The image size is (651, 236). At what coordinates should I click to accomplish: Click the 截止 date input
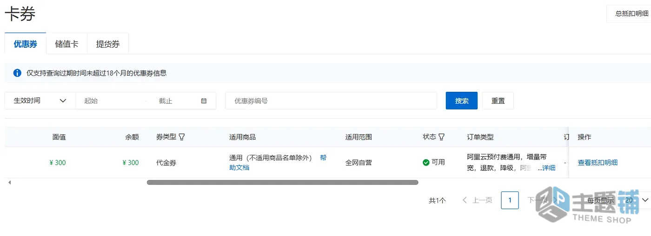pyautogui.click(x=174, y=101)
